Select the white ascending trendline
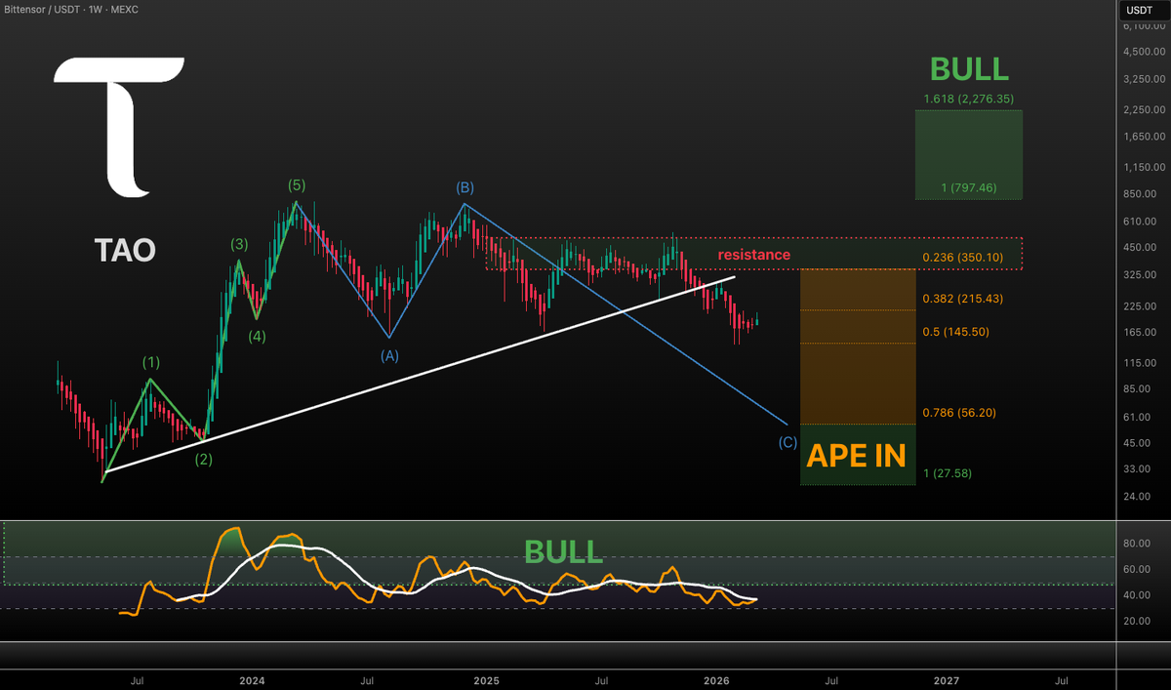 [x=420, y=375]
